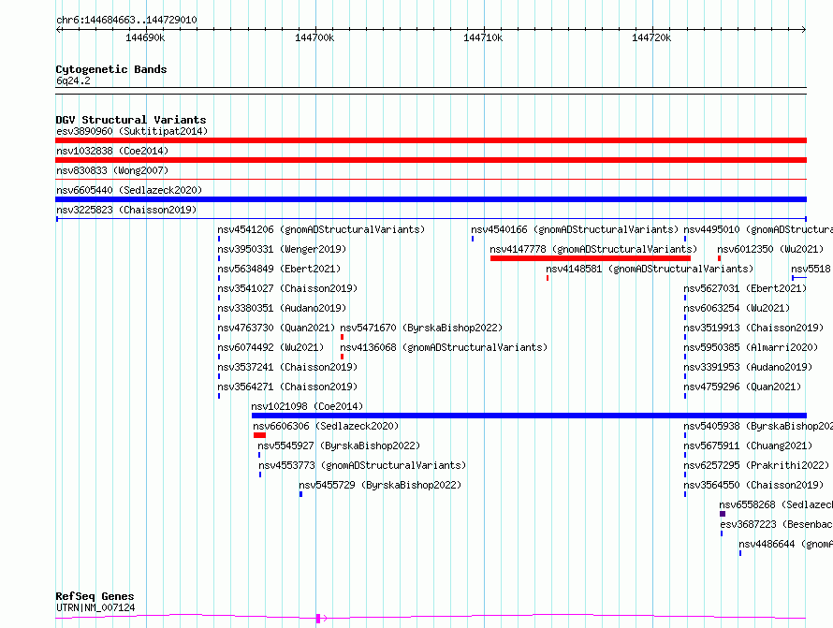Click the 144710k ruler label
This screenshot has width=833, height=628.
[483, 37]
